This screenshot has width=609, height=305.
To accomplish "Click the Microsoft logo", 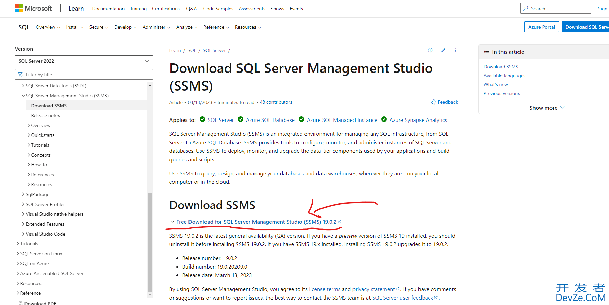I will click(33, 9).
